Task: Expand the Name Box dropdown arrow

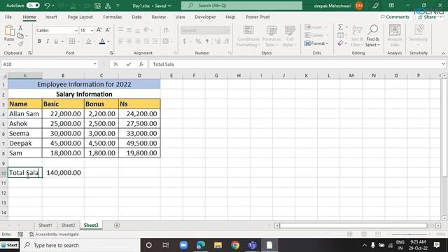Action: click(x=95, y=64)
